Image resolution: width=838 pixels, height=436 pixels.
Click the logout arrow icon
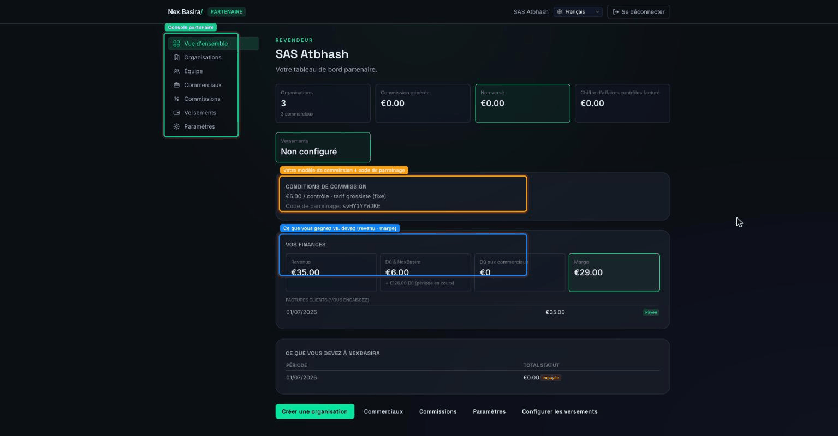tap(616, 12)
